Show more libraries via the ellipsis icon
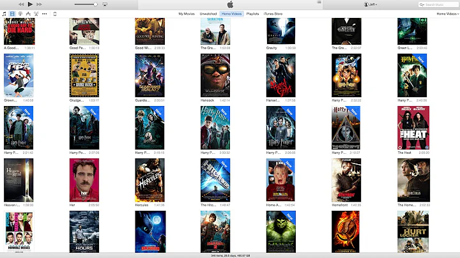This screenshot has height=258, width=460. tap(44, 14)
